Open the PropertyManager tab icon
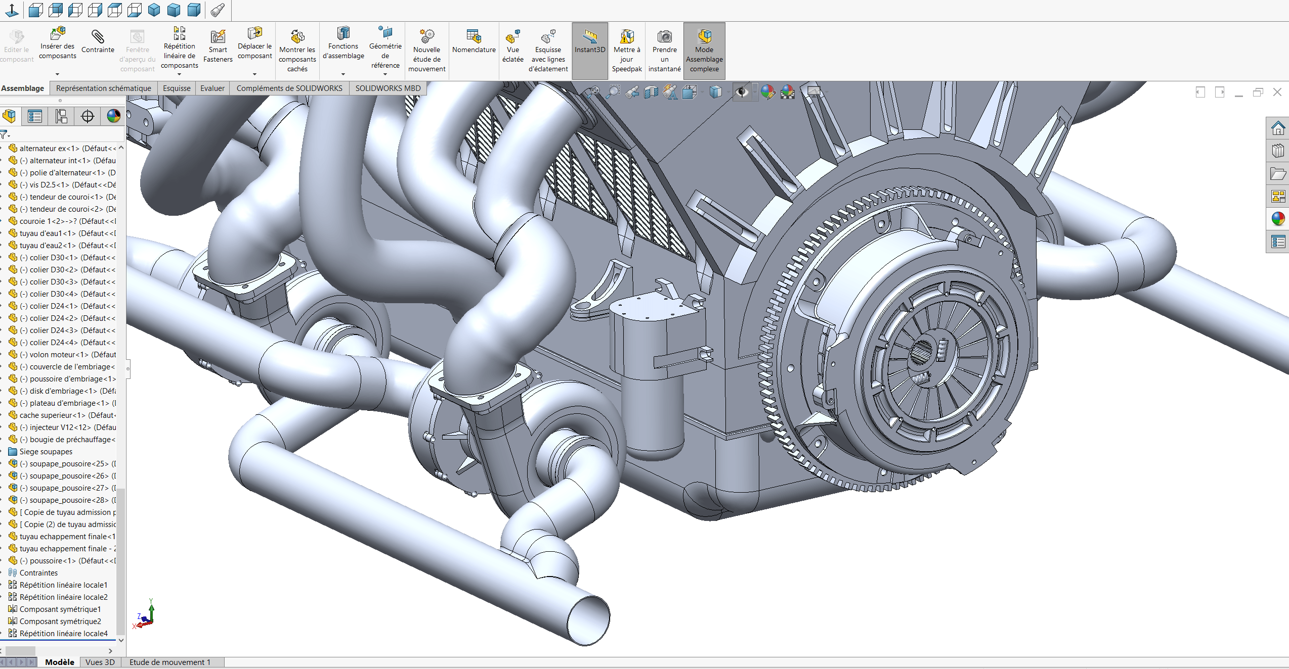The image size is (1289, 669). coord(35,116)
